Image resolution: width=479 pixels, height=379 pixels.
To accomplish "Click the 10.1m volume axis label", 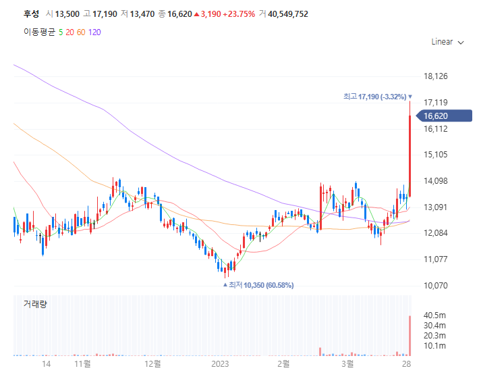I will [x=434, y=346].
